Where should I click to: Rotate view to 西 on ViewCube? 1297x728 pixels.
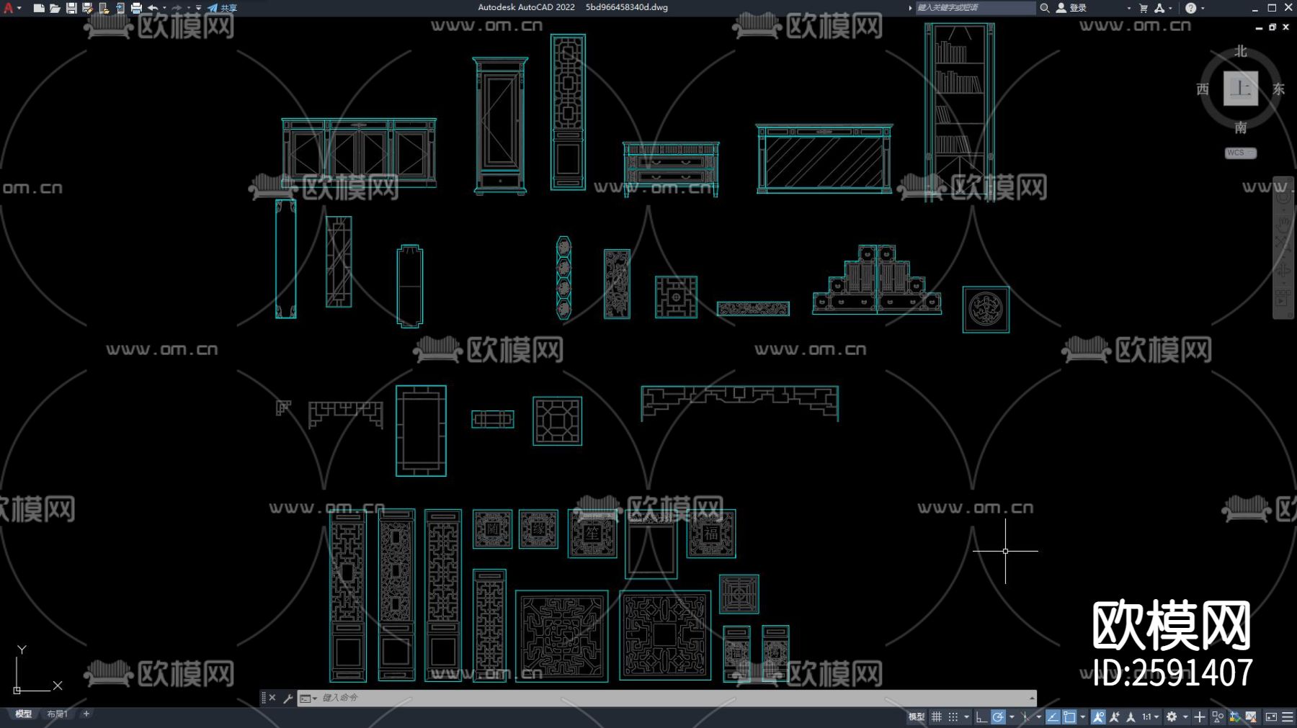click(x=1203, y=89)
